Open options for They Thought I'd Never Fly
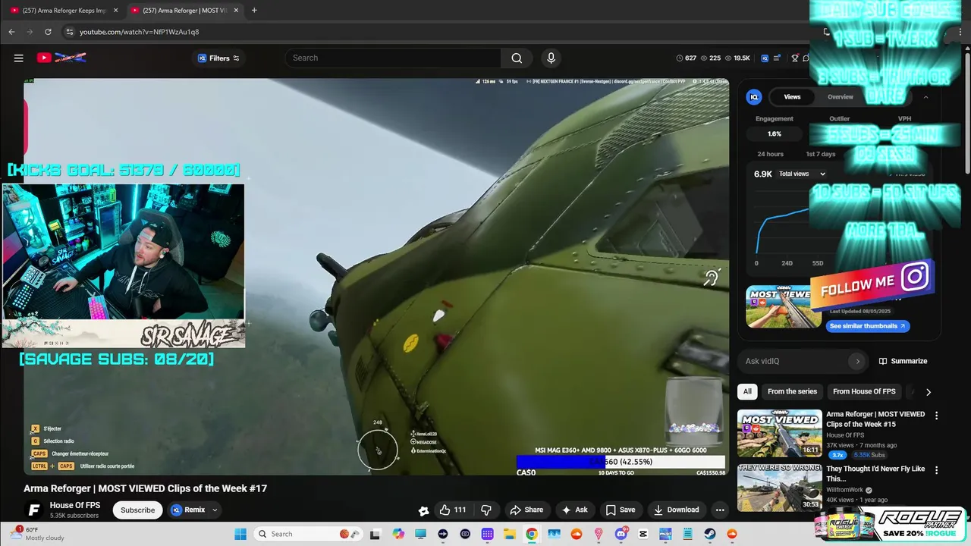The height and width of the screenshot is (546, 971). (x=936, y=470)
